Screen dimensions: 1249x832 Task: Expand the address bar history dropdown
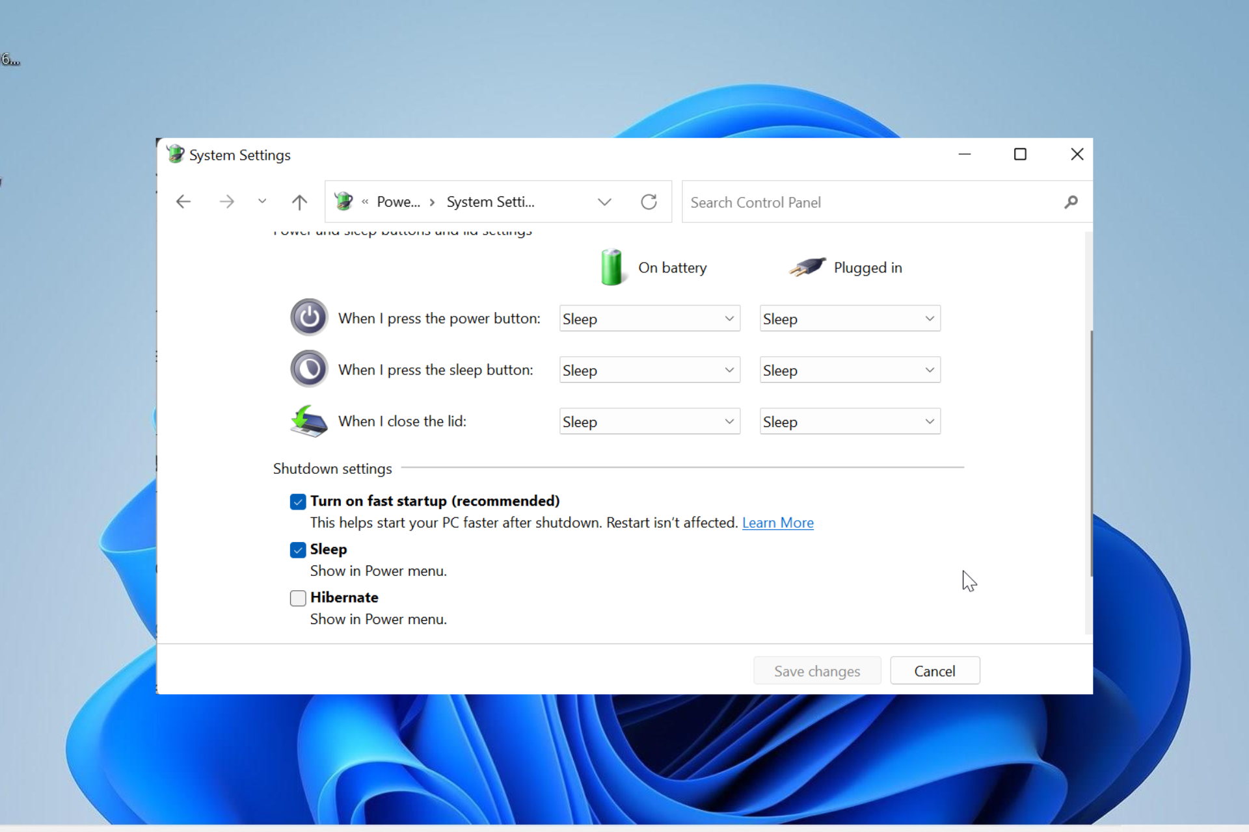(604, 202)
